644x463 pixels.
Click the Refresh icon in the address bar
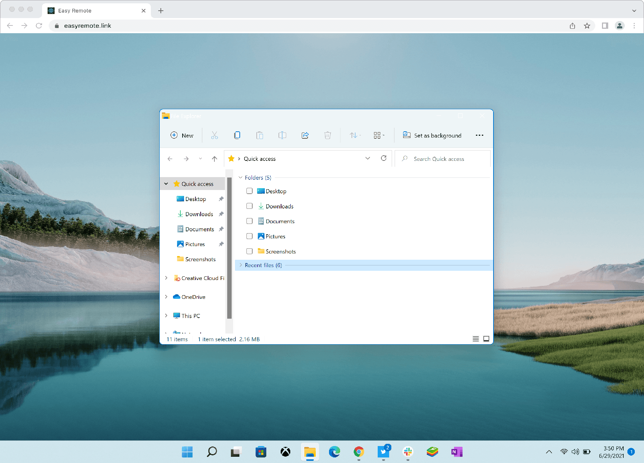tap(384, 158)
